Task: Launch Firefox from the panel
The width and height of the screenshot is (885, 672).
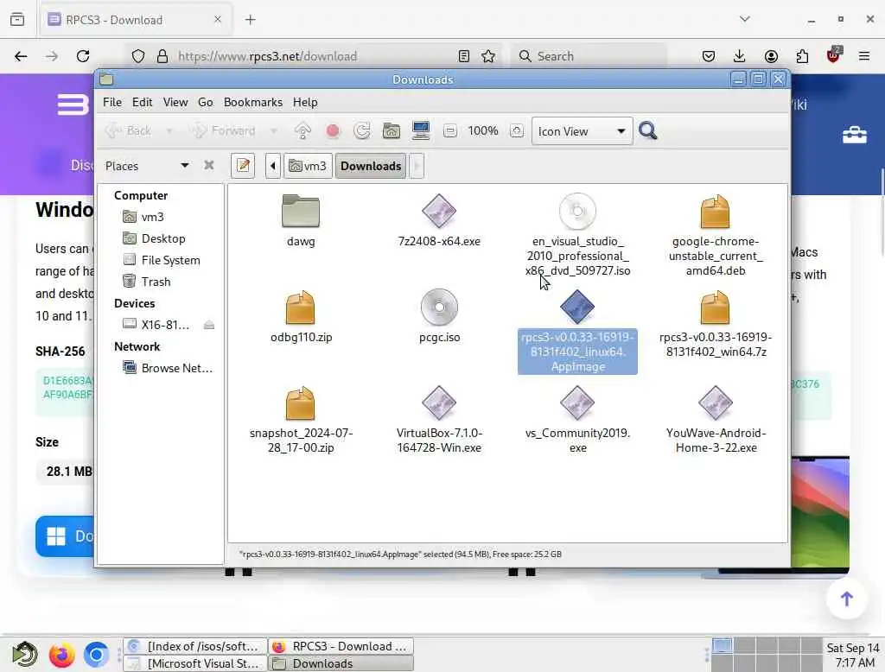Action: click(61, 655)
